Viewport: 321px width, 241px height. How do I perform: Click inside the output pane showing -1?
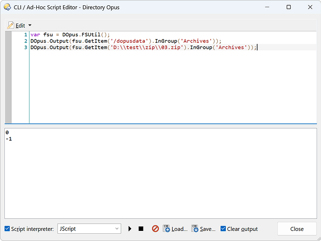pyautogui.click(x=9, y=139)
